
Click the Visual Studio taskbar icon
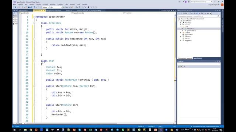161,130
